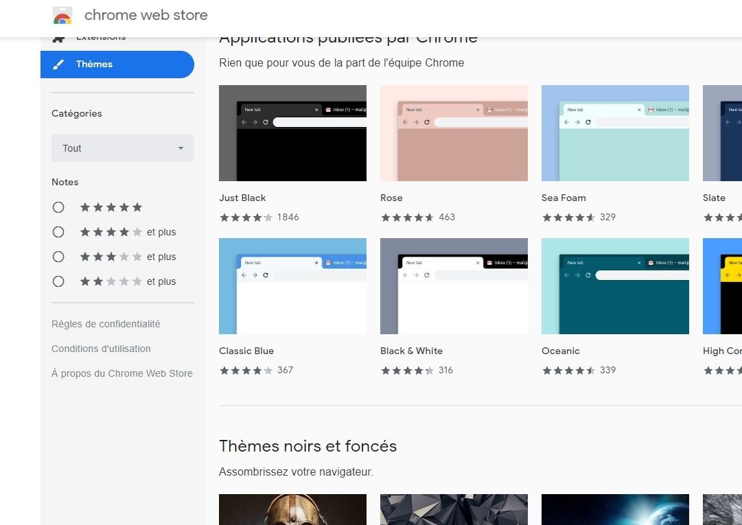This screenshot has width=742, height=525.
Task: Select the two stars et plus filter
Action: [58, 281]
